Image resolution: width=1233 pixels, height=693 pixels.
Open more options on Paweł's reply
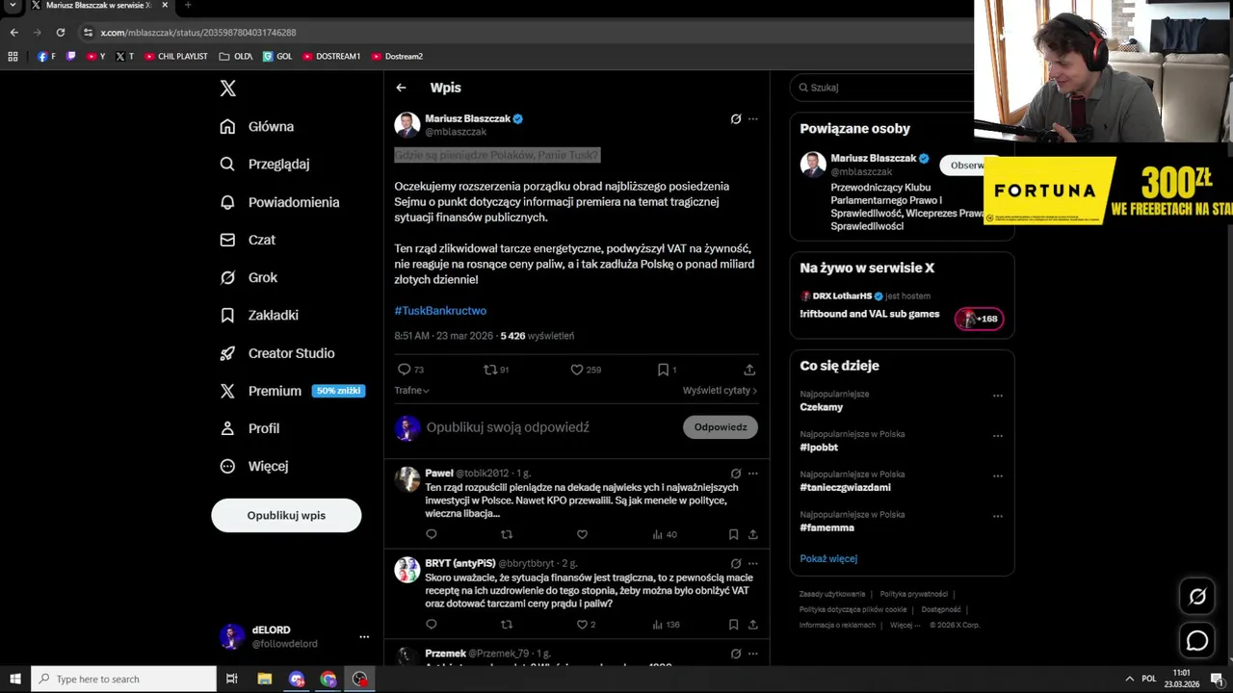[753, 474]
